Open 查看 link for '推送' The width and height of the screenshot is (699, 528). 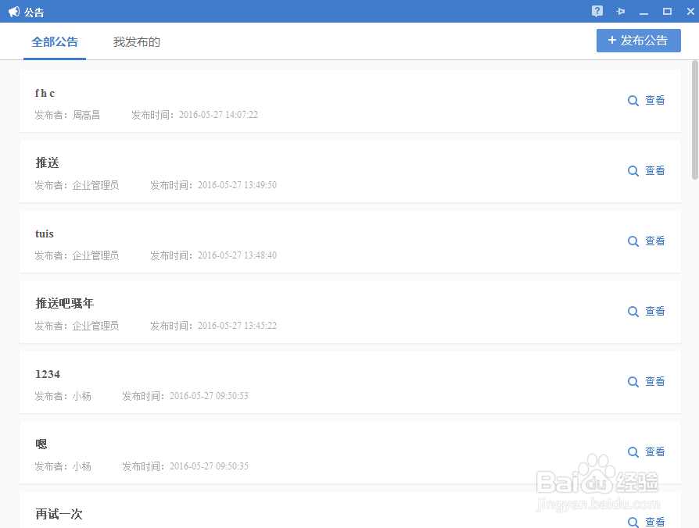[x=655, y=170]
